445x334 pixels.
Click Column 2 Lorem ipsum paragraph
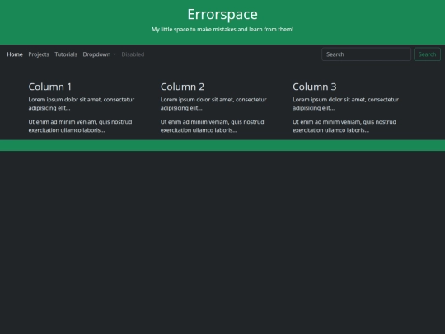point(213,104)
